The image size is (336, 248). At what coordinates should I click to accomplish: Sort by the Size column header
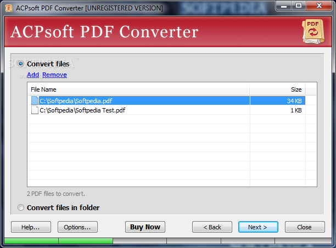(x=277, y=89)
